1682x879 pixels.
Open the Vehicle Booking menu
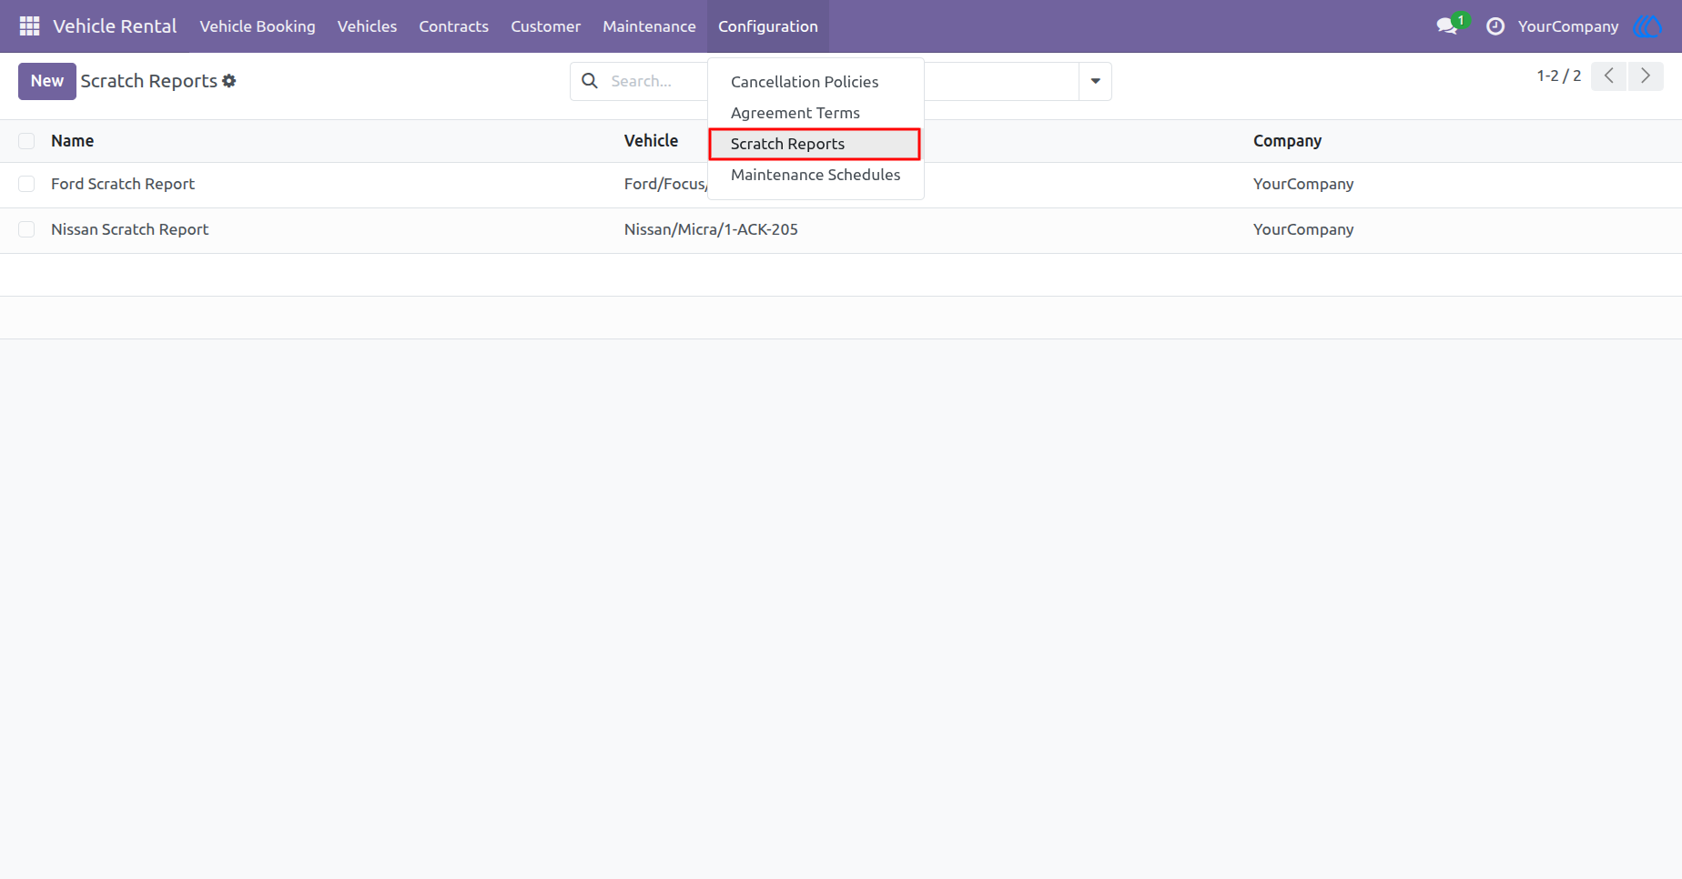click(x=258, y=26)
